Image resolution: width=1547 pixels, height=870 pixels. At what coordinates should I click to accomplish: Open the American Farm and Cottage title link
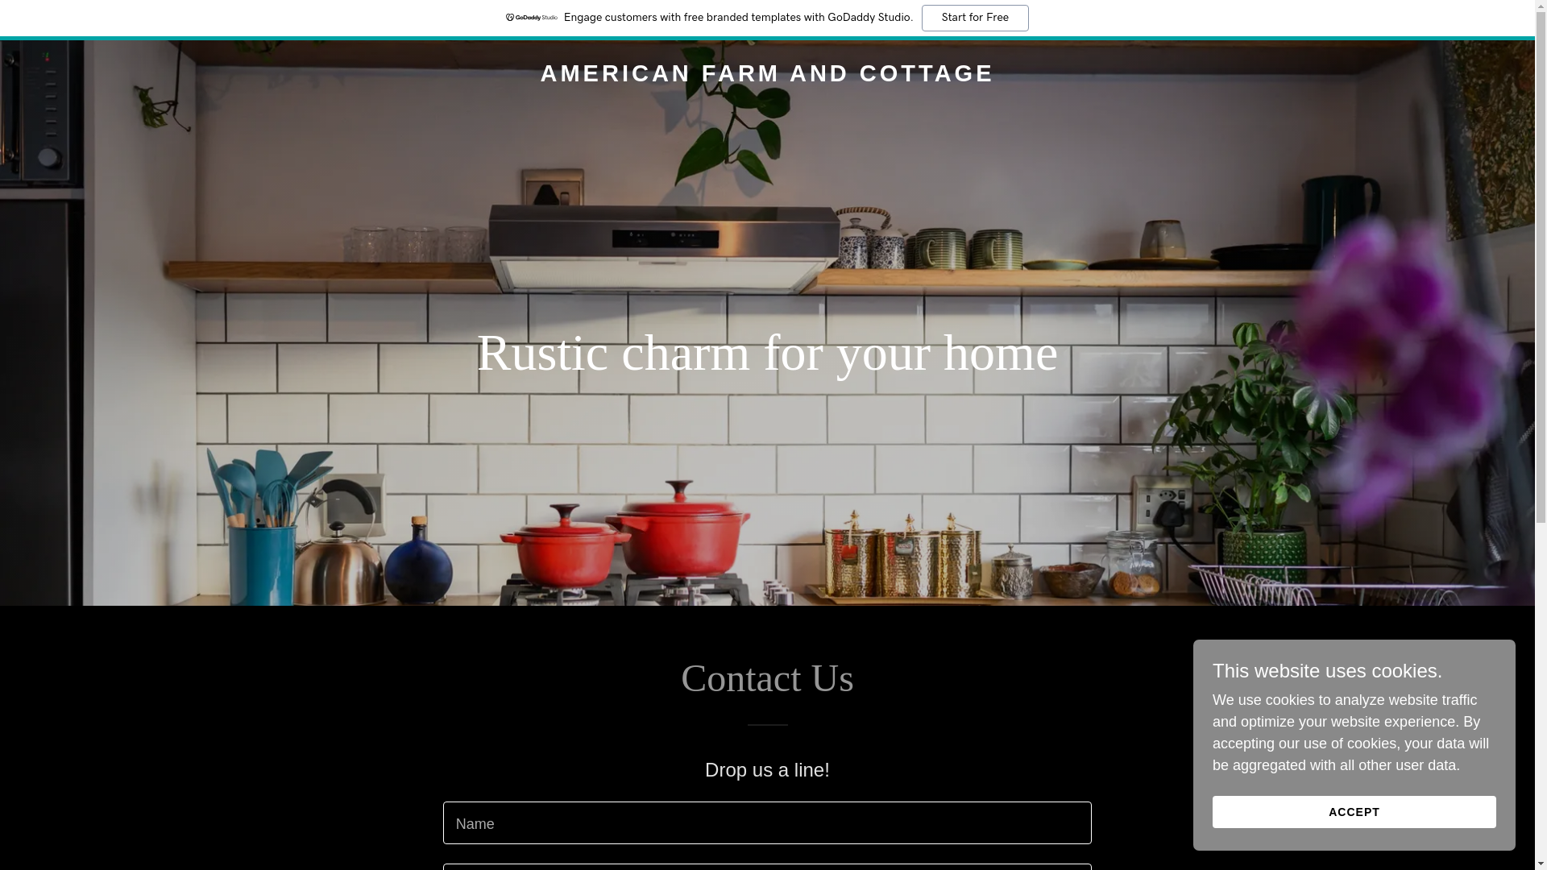tap(767, 73)
